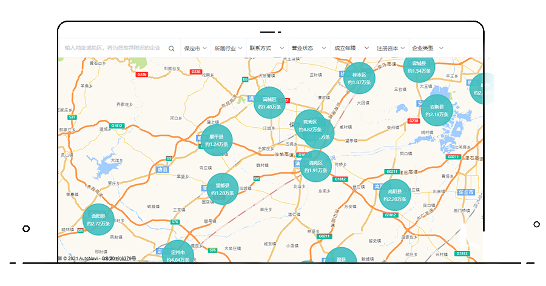Click the address search input field
The image size is (546, 286).
click(112, 48)
